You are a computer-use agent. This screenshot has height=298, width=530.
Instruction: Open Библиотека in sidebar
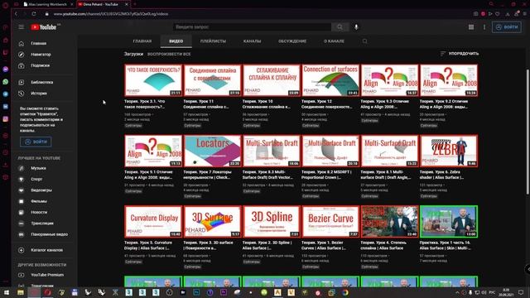(x=43, y=82)
